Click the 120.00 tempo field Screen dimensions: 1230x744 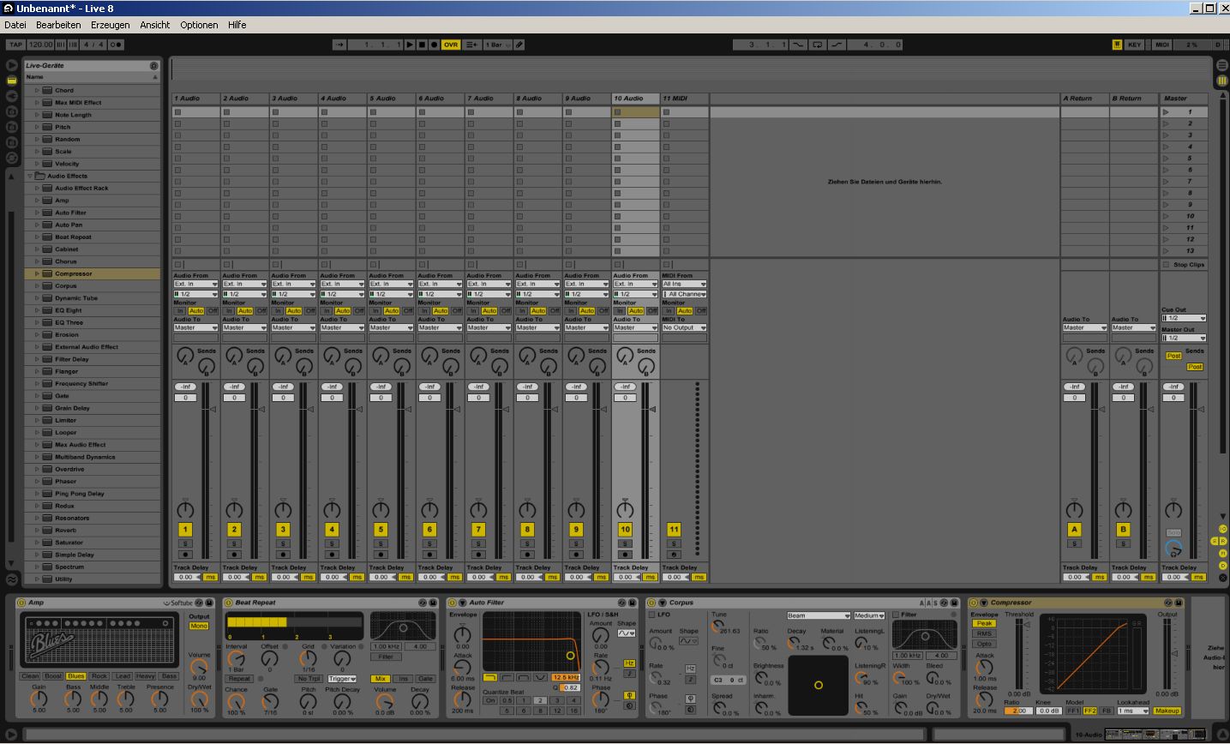(40, 45)
